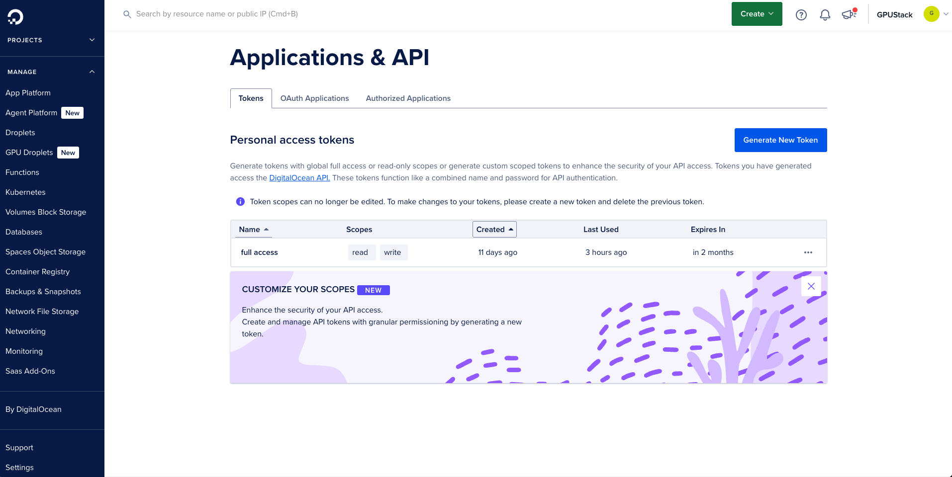Click the DigitalOcean logo icon
The height and width of the screenshot is (477, 952).
(15, 17)
